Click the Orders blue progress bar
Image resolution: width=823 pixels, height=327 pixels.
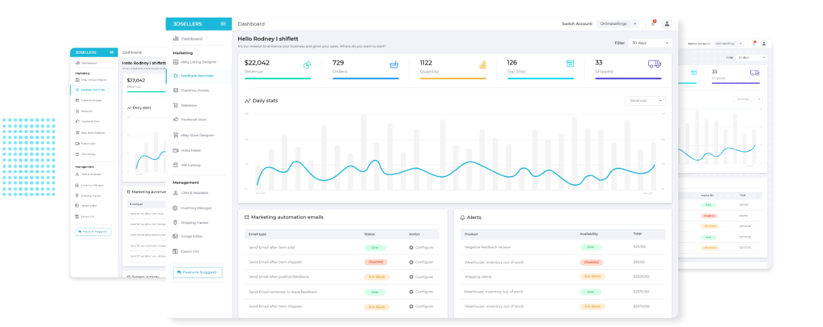pyautogui.click(x=365, y=78)
